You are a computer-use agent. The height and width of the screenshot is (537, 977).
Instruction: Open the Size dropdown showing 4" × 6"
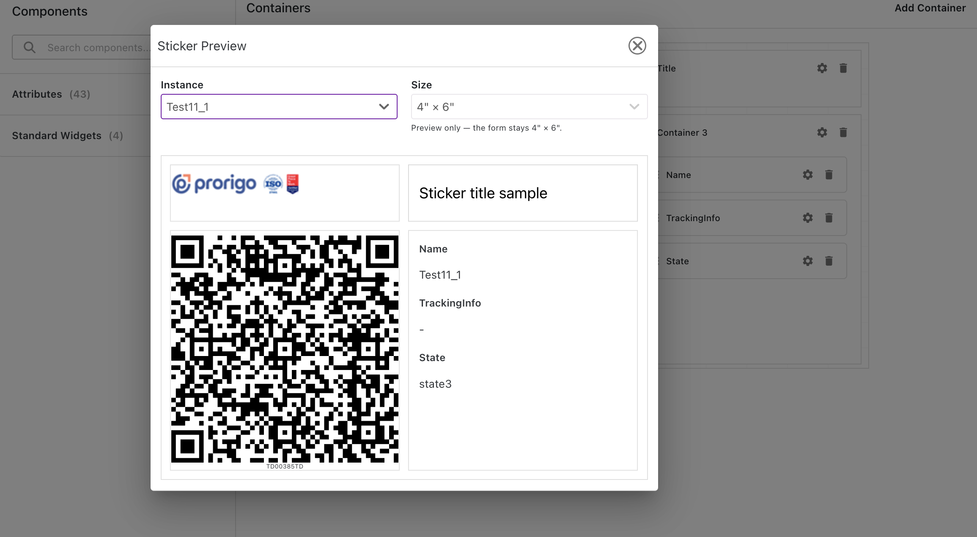click(529, 107)
